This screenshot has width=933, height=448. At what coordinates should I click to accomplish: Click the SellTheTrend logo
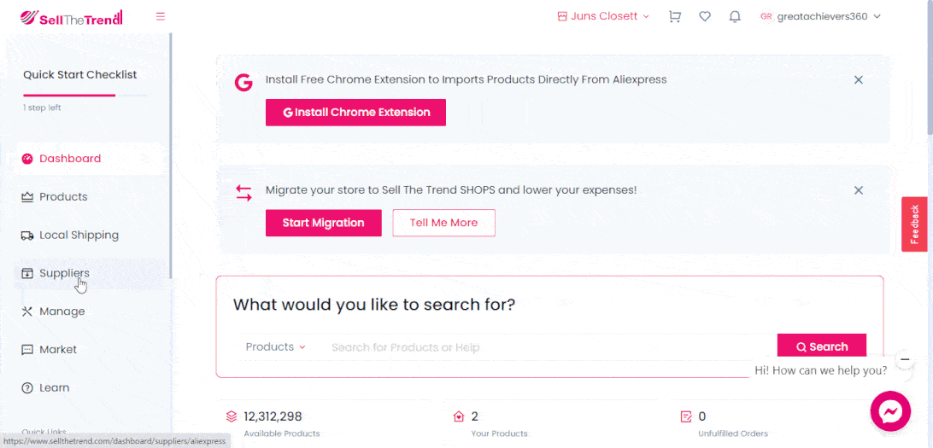[72, 17]
